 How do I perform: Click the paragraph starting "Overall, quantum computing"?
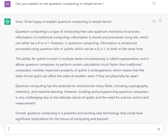click(79, 116)
